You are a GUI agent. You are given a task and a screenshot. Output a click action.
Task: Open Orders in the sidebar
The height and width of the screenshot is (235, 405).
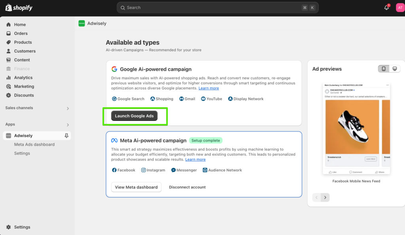point(21,33)
